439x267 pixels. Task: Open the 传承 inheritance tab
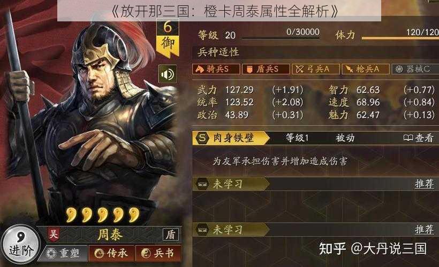(111, 253)
